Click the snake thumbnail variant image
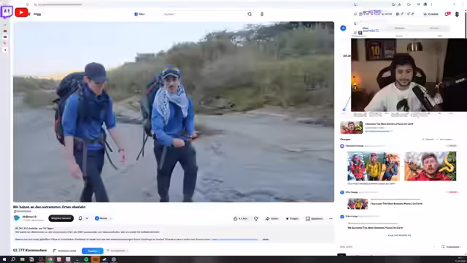This screenshot has width=467, height=263. [430, 166]
